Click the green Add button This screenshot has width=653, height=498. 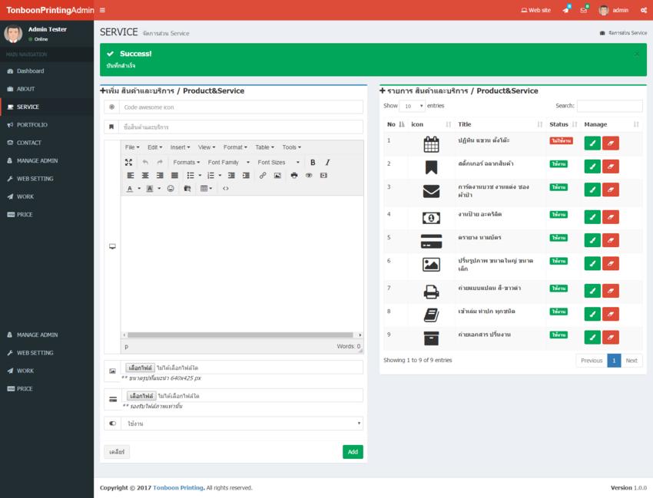[352, 451]
